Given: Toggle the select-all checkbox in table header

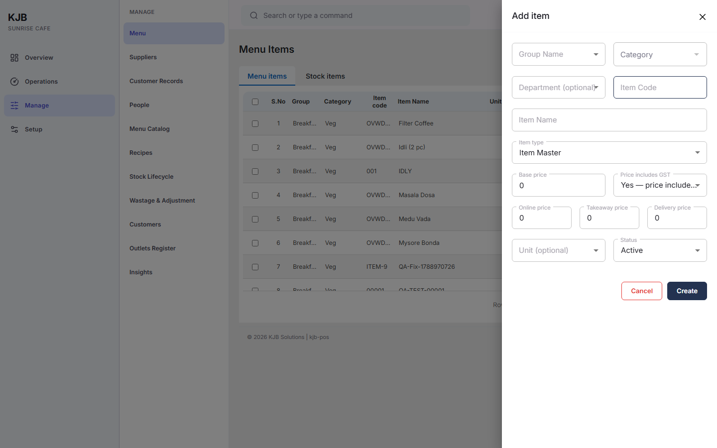Looking at the screenshot, I should [x=255, y=102].
